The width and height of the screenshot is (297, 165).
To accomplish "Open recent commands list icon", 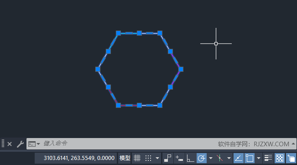I will point(32,144).
